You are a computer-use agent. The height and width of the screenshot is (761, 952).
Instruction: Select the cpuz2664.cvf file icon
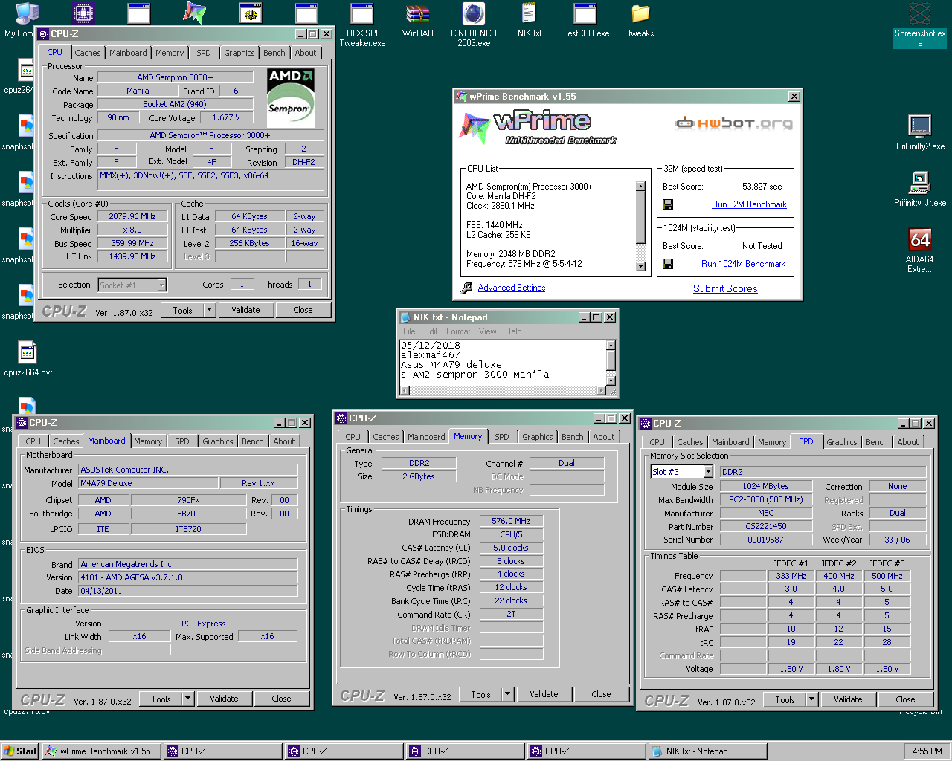(28, 359)
